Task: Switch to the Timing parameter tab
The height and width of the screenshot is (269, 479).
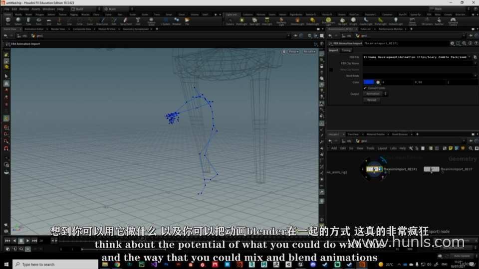Action: coord(346,50)
